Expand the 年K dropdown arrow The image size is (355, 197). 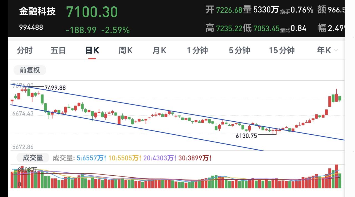[x=336, y=50]
